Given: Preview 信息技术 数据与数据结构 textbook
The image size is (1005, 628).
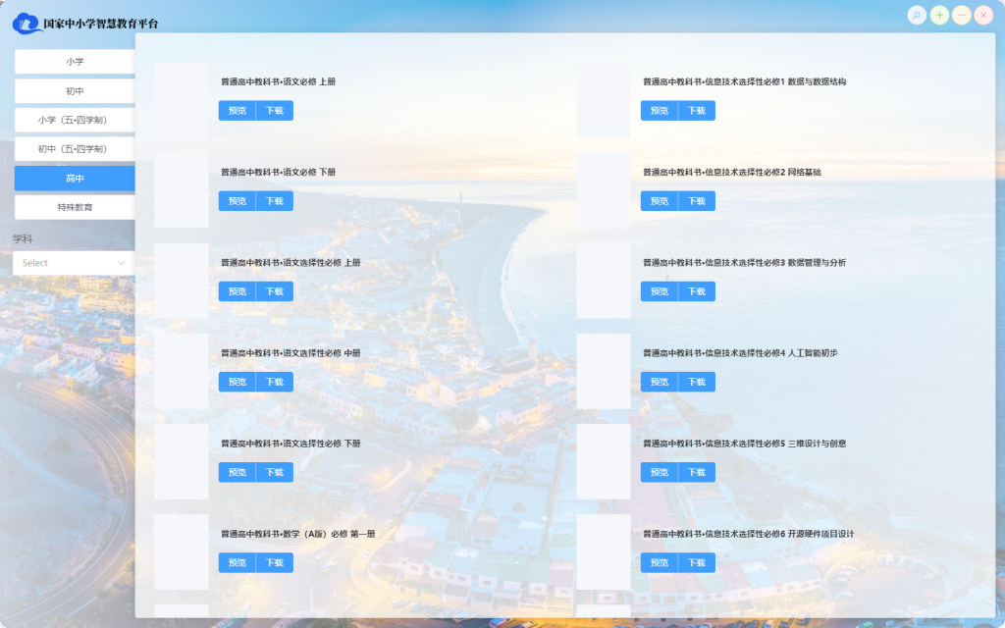Looking at the screenshot, I should (x=660, y=111).
